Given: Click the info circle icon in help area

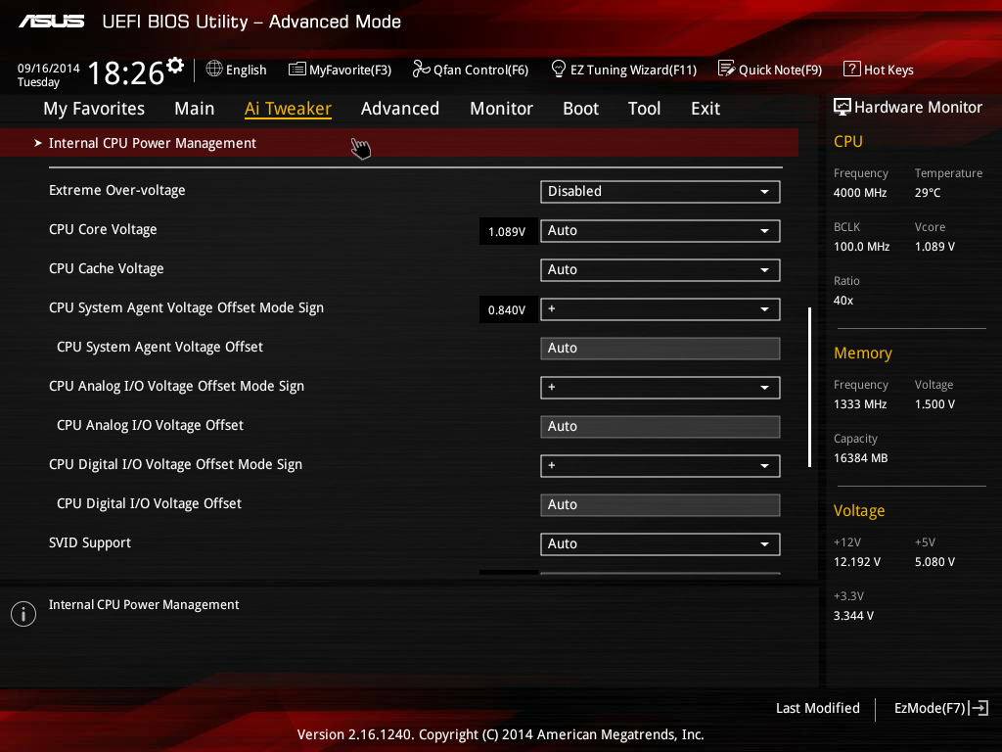Looking at the screenshot, I should coord(23,614).
